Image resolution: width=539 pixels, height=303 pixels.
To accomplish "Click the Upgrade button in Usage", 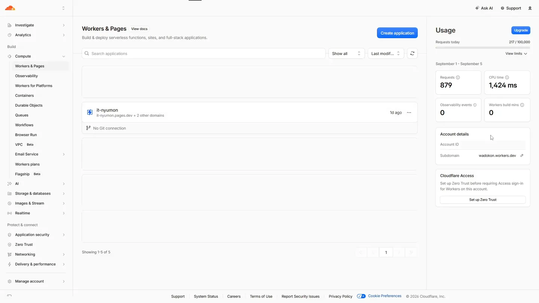I will point(521,30).
